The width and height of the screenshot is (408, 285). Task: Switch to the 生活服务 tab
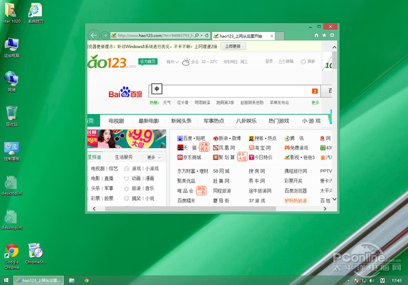124,157
